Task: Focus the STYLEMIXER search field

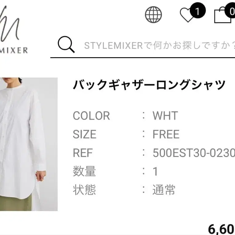Action: tap(159, 46)
